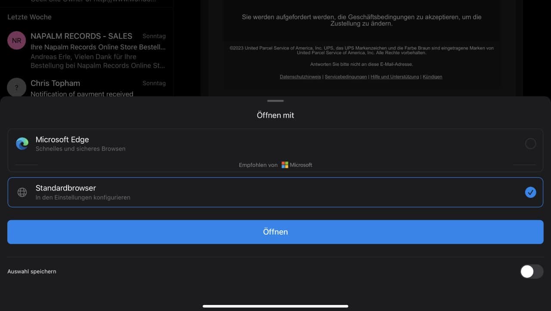551x311 pixels.
Task: Open the Datenschutzhinweis link
Action: point(300,77)
